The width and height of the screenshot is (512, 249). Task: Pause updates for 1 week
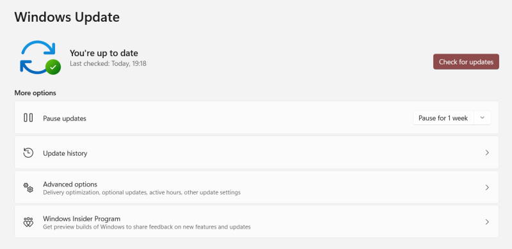(443, 118)
